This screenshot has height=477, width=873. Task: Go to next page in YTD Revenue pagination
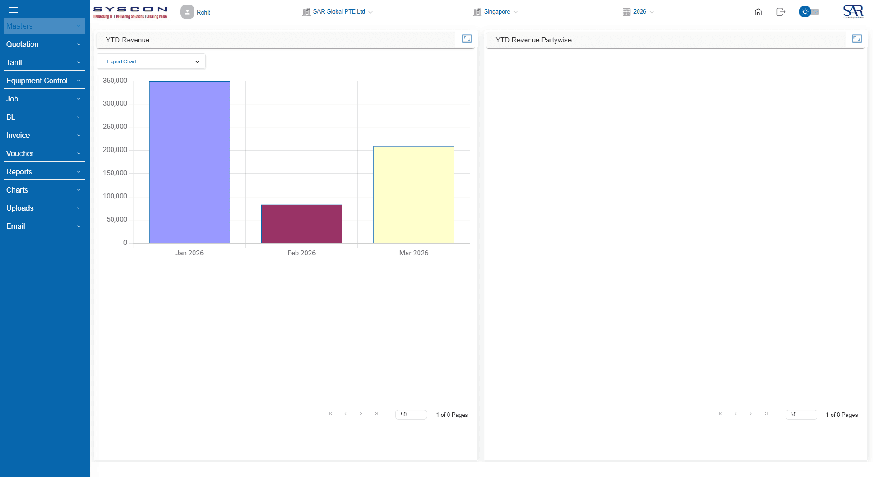pyautogui.click(x=361, y=414)
